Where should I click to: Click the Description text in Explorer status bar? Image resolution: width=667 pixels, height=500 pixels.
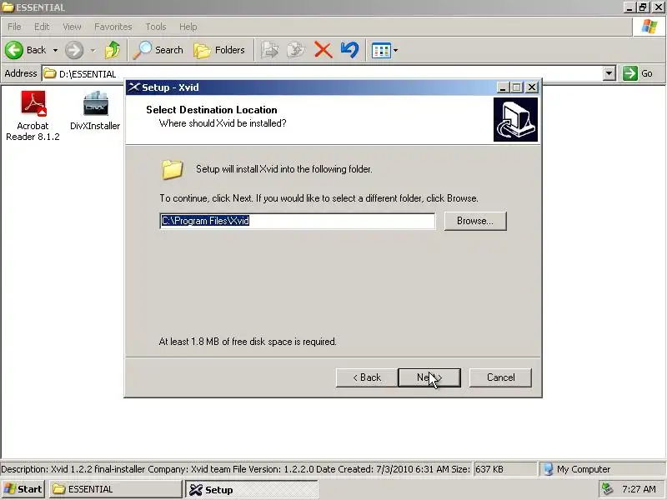235,469
